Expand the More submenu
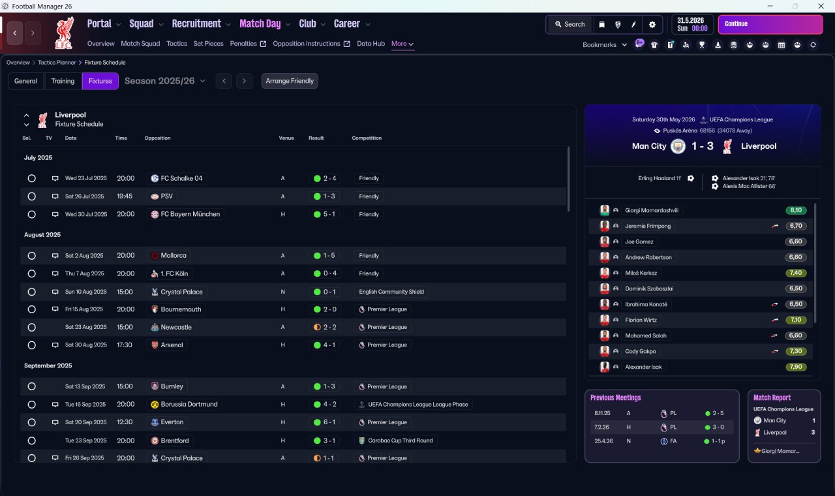This screenshot has height=496, width=835. (x=402, y=44)
